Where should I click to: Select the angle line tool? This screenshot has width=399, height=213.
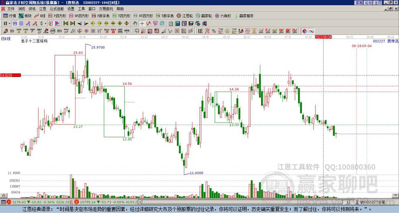pyautogui.click(x=164, y=31)
